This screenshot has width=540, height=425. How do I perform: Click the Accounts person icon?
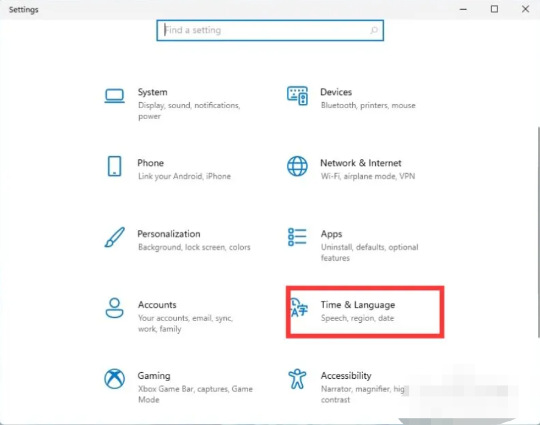coord(114,308)
